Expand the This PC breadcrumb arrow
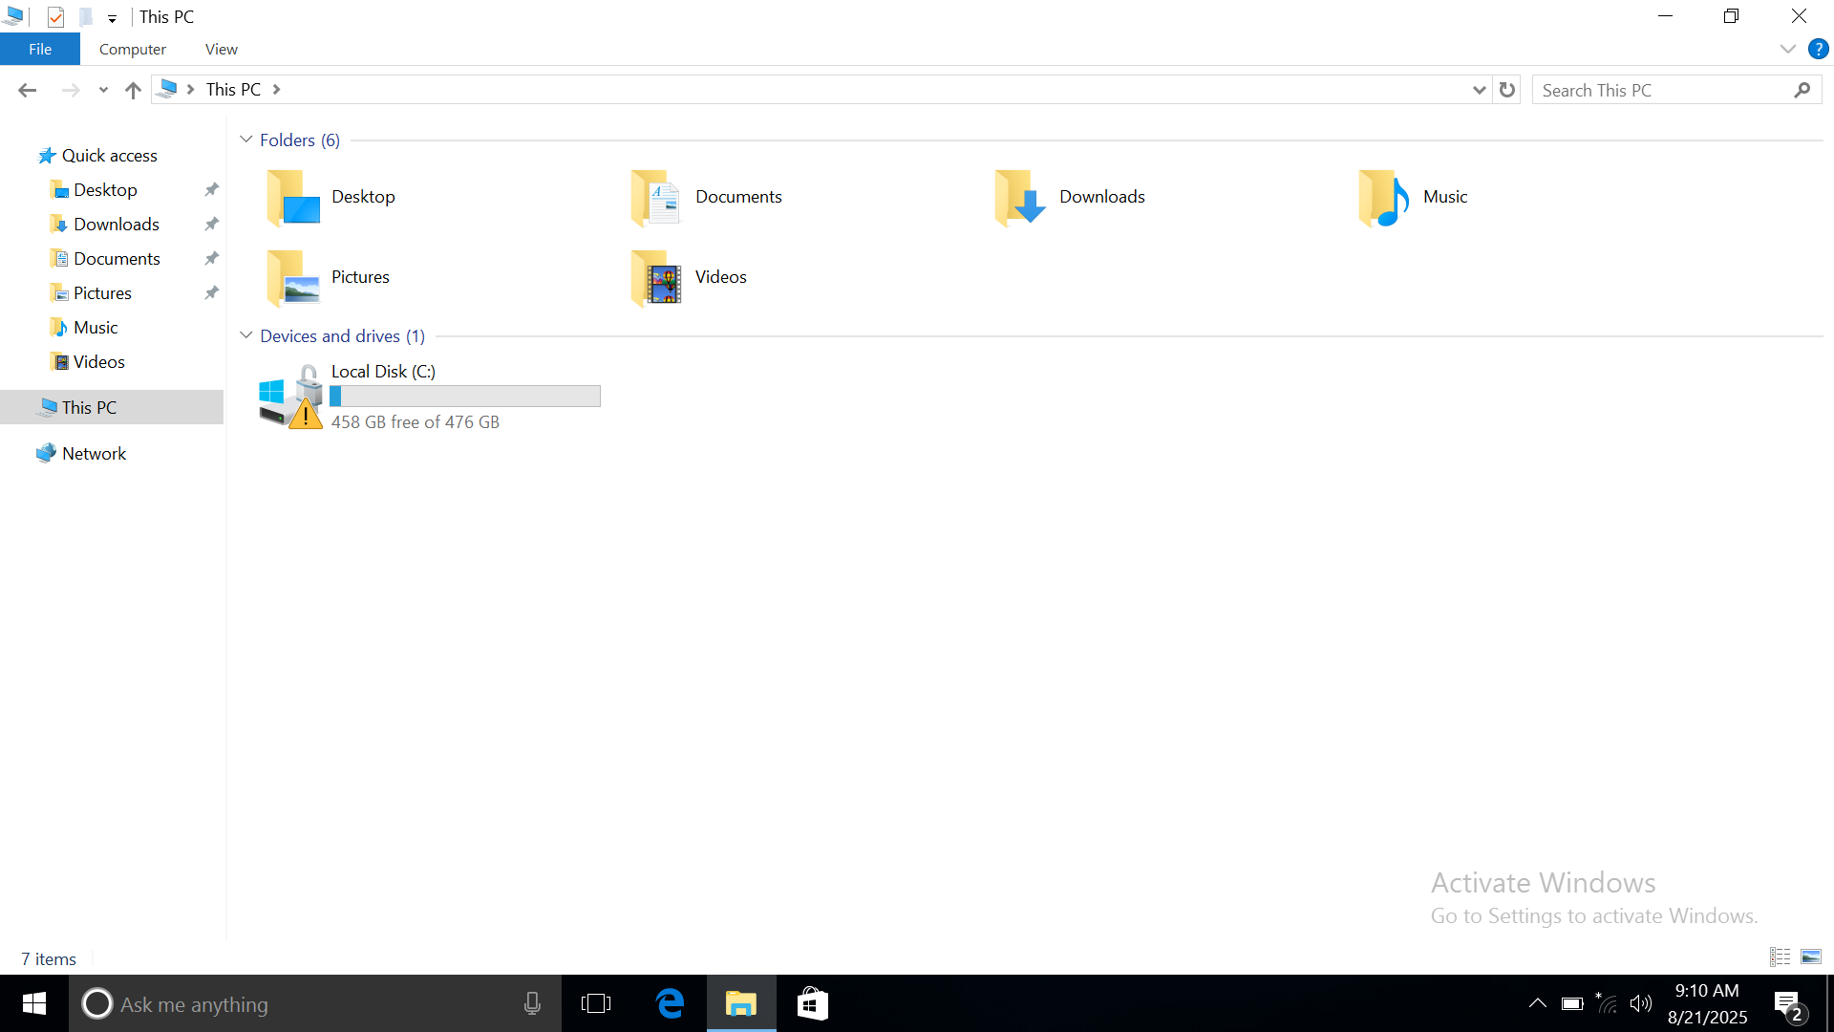The image size is (1834, 1032). (x=277, y=90)
